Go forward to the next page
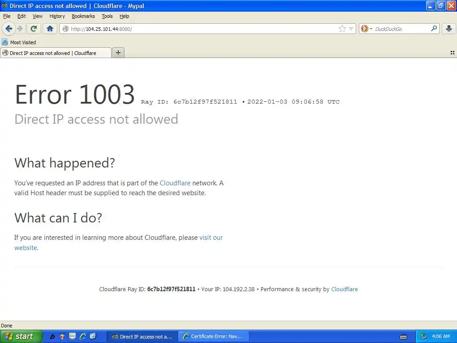 [20, 29]
